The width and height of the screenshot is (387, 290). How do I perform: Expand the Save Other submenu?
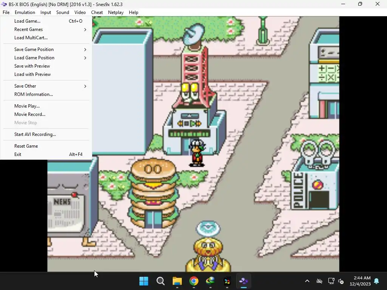pos(46,86)
